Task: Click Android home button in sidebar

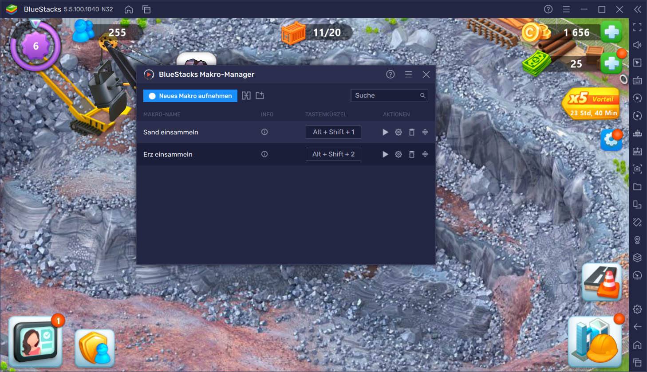Action: click(x=637, y=345)
